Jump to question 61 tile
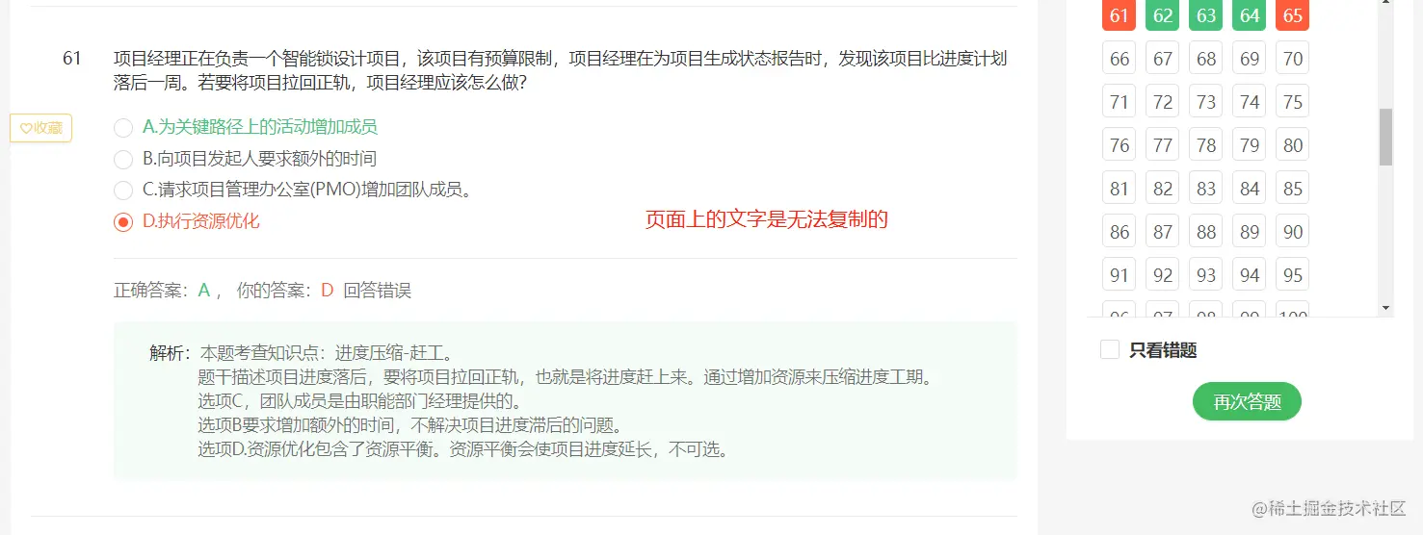This screenshot has width=1423, height=535. pyautogui.click(x=1119, y=15)
